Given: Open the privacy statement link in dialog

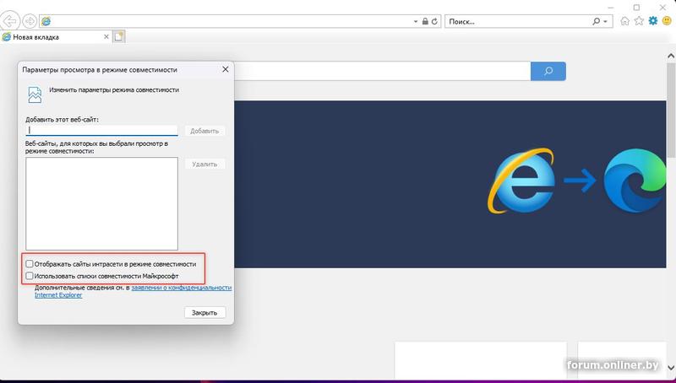Looking at the screenshot, I should [x=181, y=288].
